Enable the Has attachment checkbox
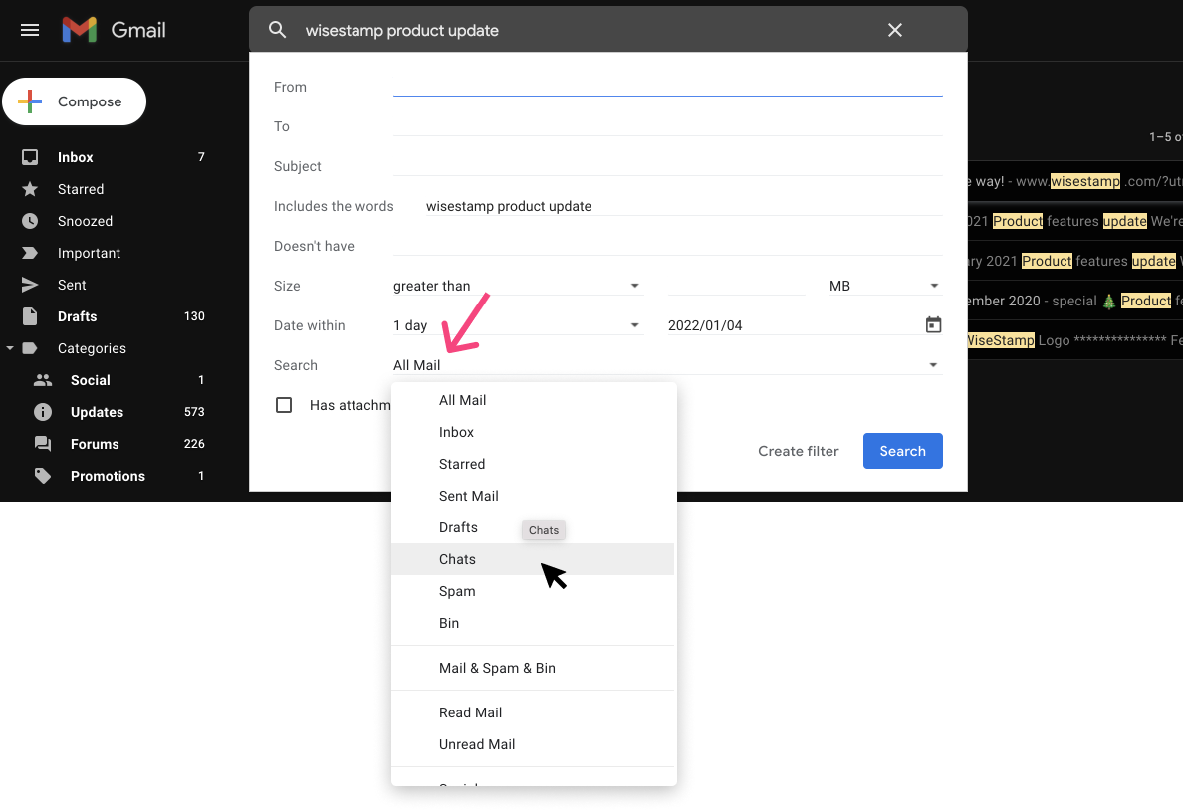 click(284, 404)
